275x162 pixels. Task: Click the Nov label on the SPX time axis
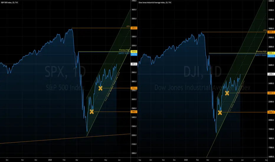[22, 160]
